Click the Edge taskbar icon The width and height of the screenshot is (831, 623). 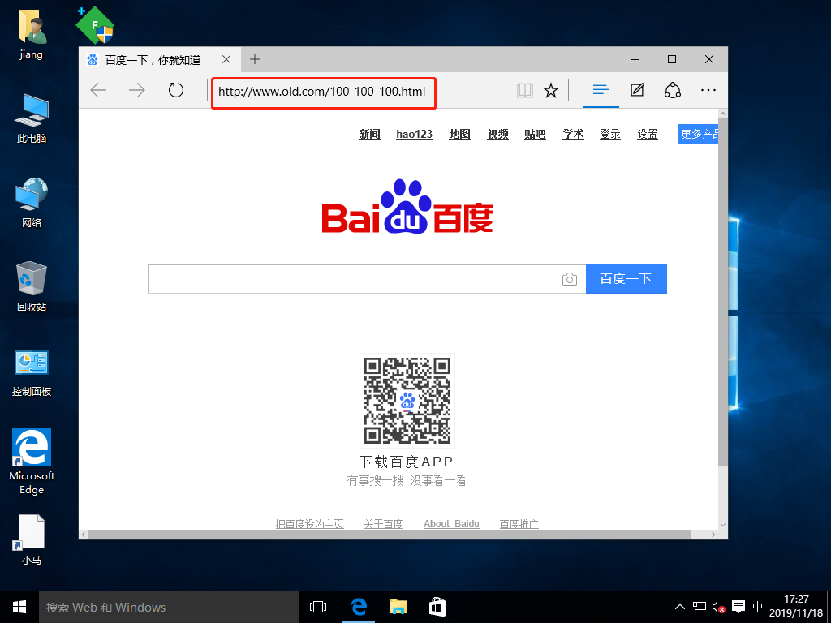[359, 607]
